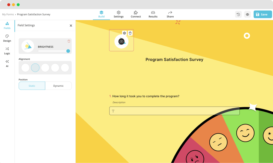The height and width of the screenshot is (163, 273).
Task: Preview the form with eye icon
Action: (x=247, y=14)
